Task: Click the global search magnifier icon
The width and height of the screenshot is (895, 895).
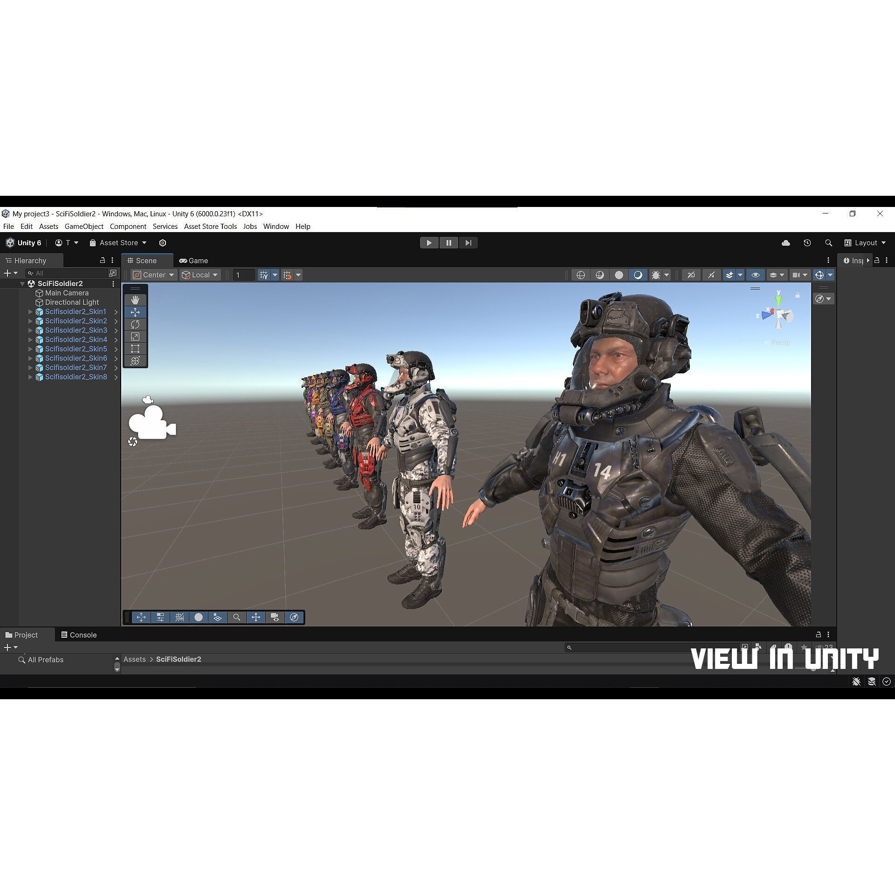Action: tap(828, 243)
